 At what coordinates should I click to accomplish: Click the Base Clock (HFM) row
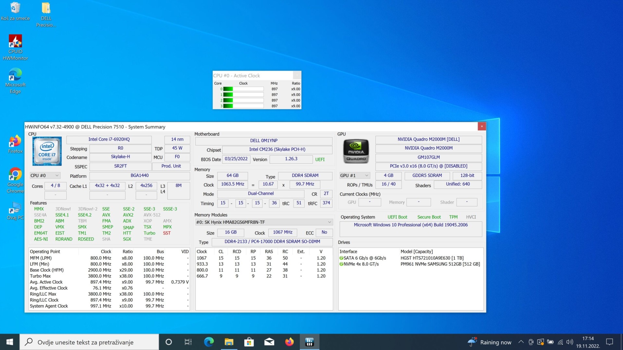coord(109,270)
